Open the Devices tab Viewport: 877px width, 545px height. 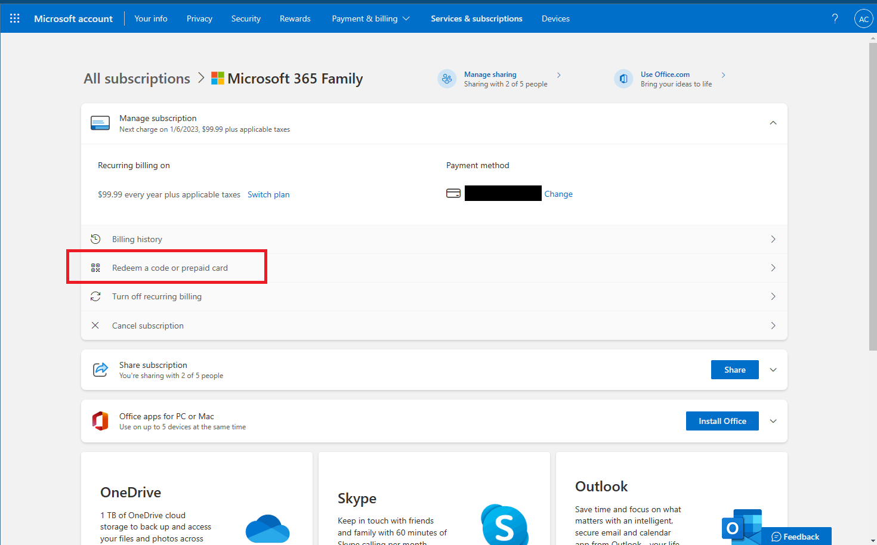[555, 18]
